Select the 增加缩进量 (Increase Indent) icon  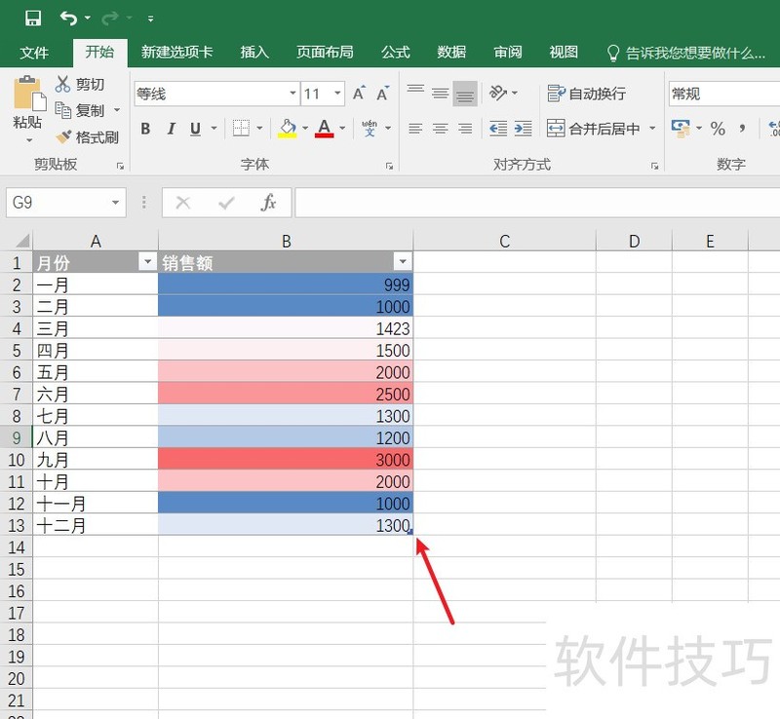[525, 128]
